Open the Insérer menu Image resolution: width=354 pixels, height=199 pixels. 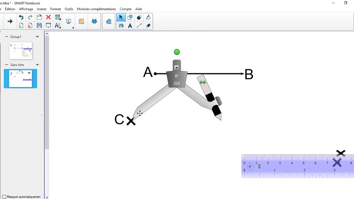click(42, 9)
